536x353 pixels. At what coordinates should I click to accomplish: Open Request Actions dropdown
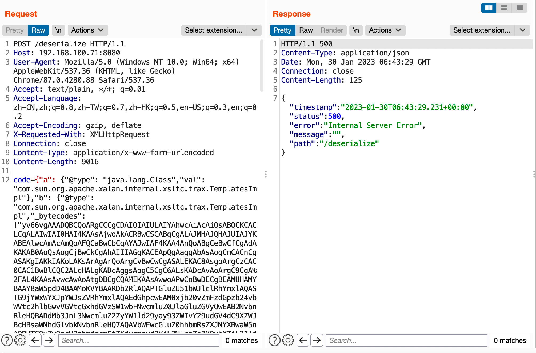[x=87, y=30]
